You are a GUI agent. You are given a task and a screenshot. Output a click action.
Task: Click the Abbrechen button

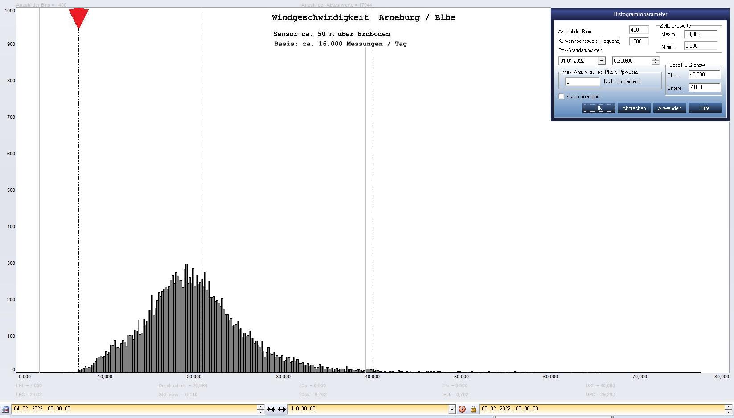[x=634, y=108]
